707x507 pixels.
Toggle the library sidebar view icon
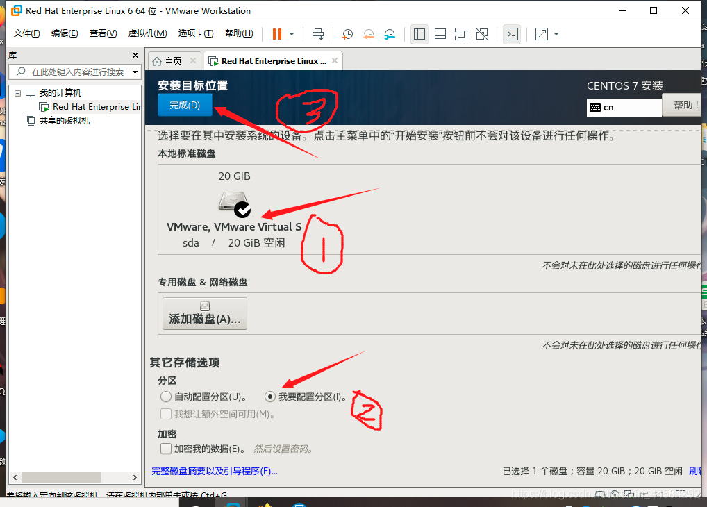[x=419, y=34]
